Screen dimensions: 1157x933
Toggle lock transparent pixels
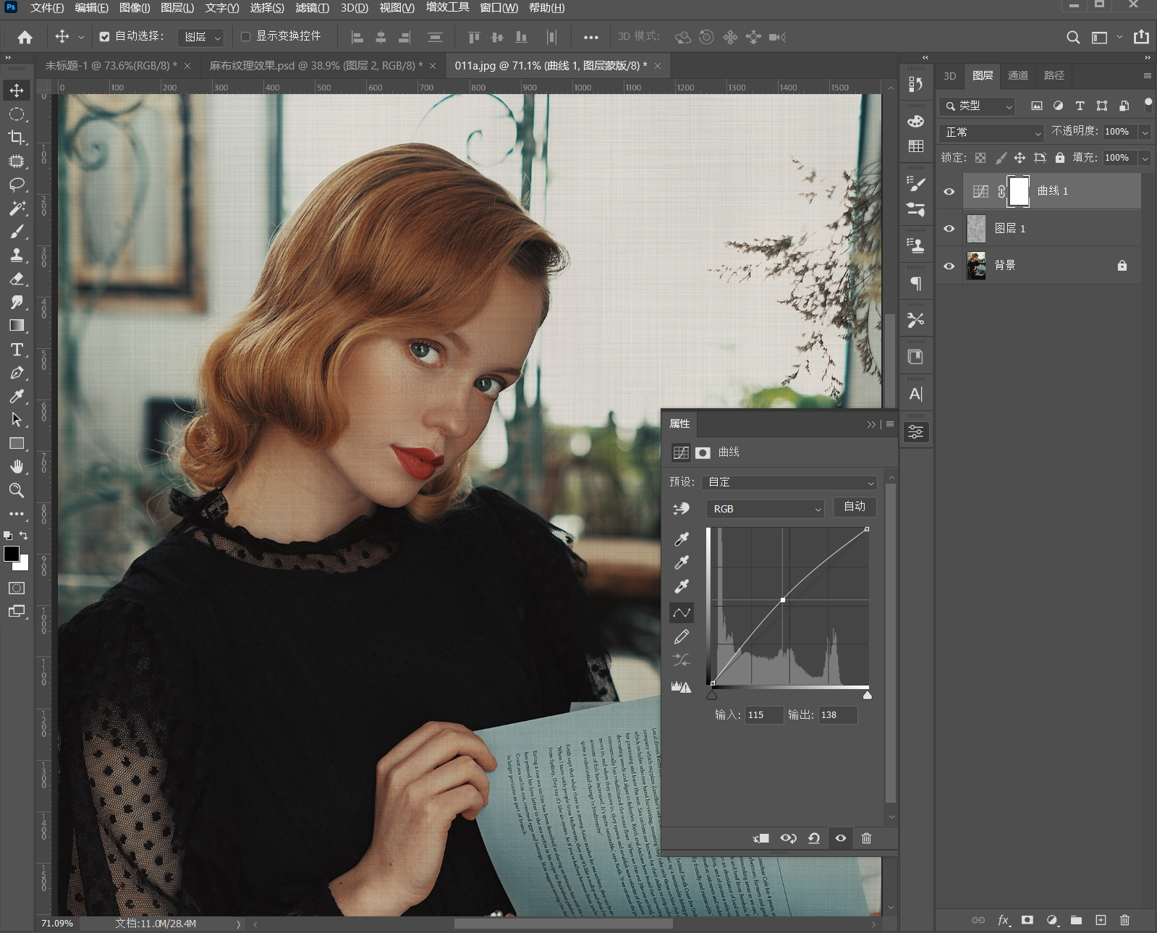[980, 158]
